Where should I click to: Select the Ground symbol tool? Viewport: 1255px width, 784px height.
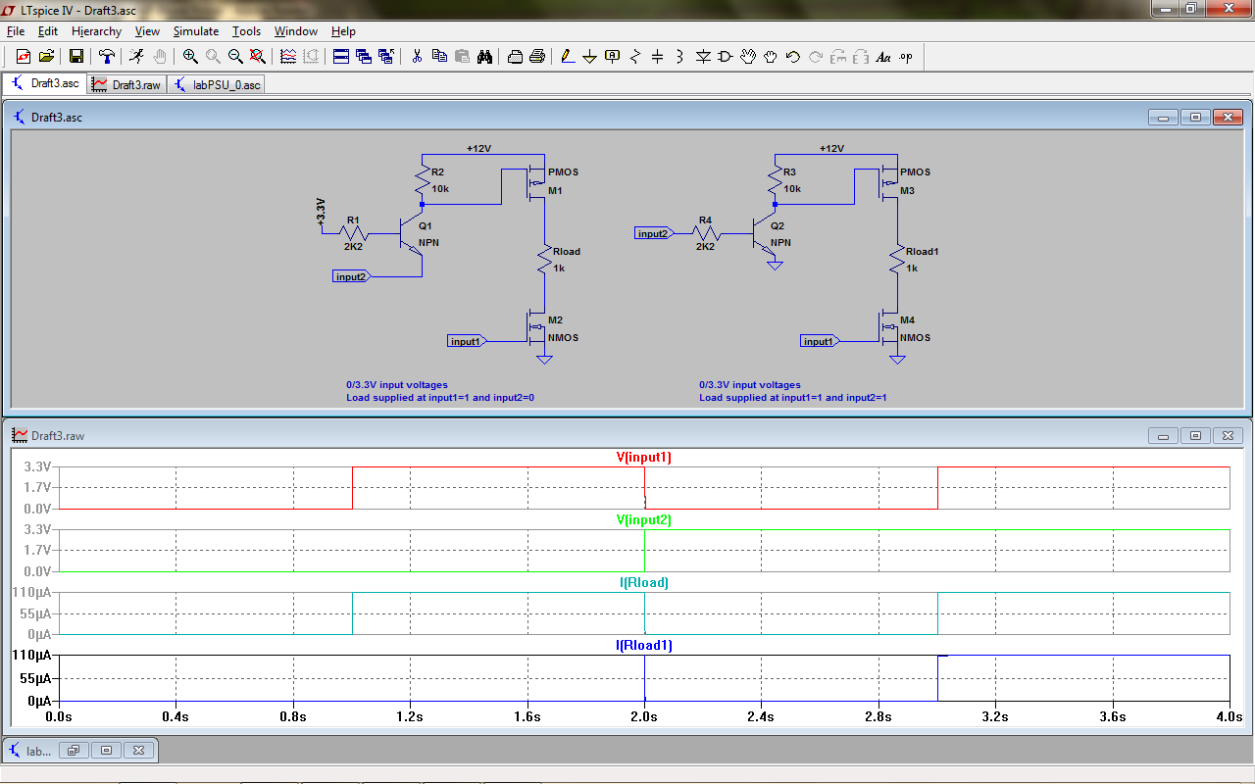(589, 57)
